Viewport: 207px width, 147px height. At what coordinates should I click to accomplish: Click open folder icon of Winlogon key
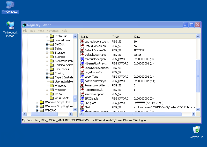click(52, 90)
